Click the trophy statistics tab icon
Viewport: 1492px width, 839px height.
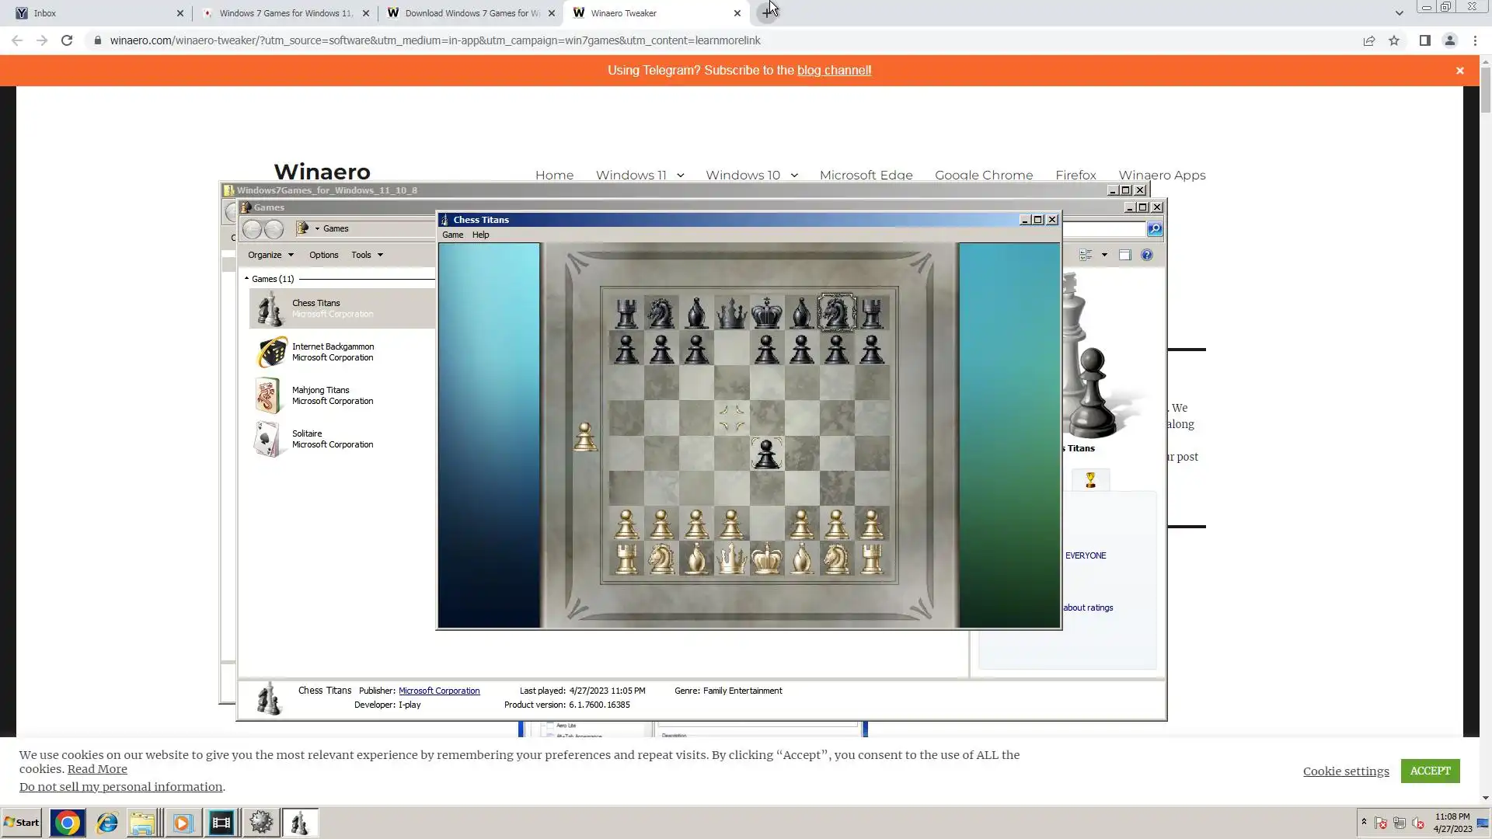point(1090,480)
